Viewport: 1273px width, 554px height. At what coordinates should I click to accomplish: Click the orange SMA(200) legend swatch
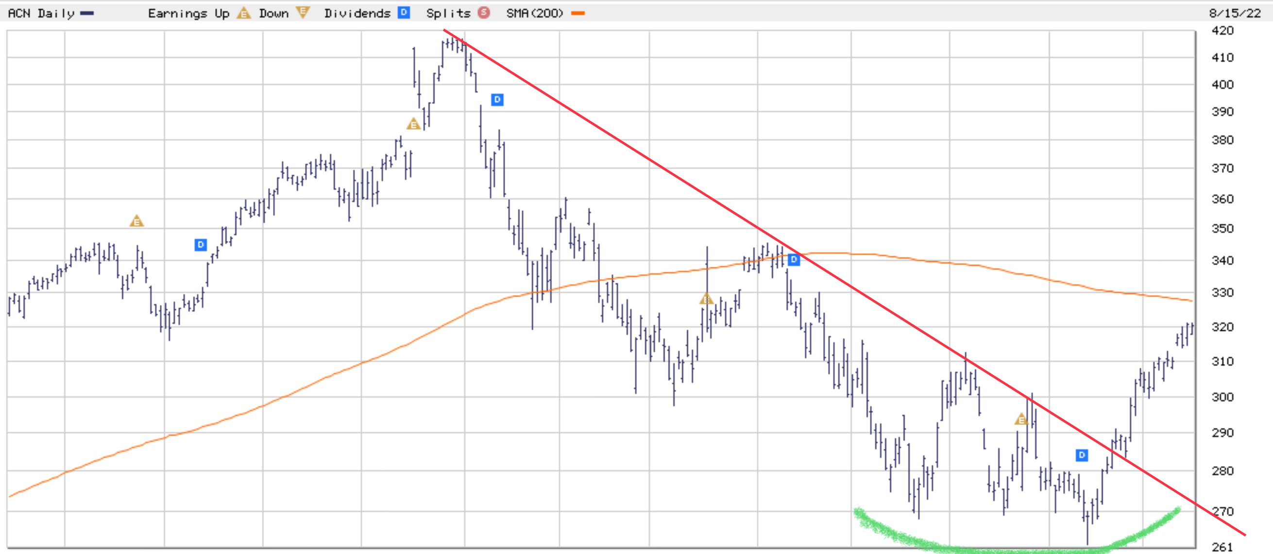[x=577, y=13]
